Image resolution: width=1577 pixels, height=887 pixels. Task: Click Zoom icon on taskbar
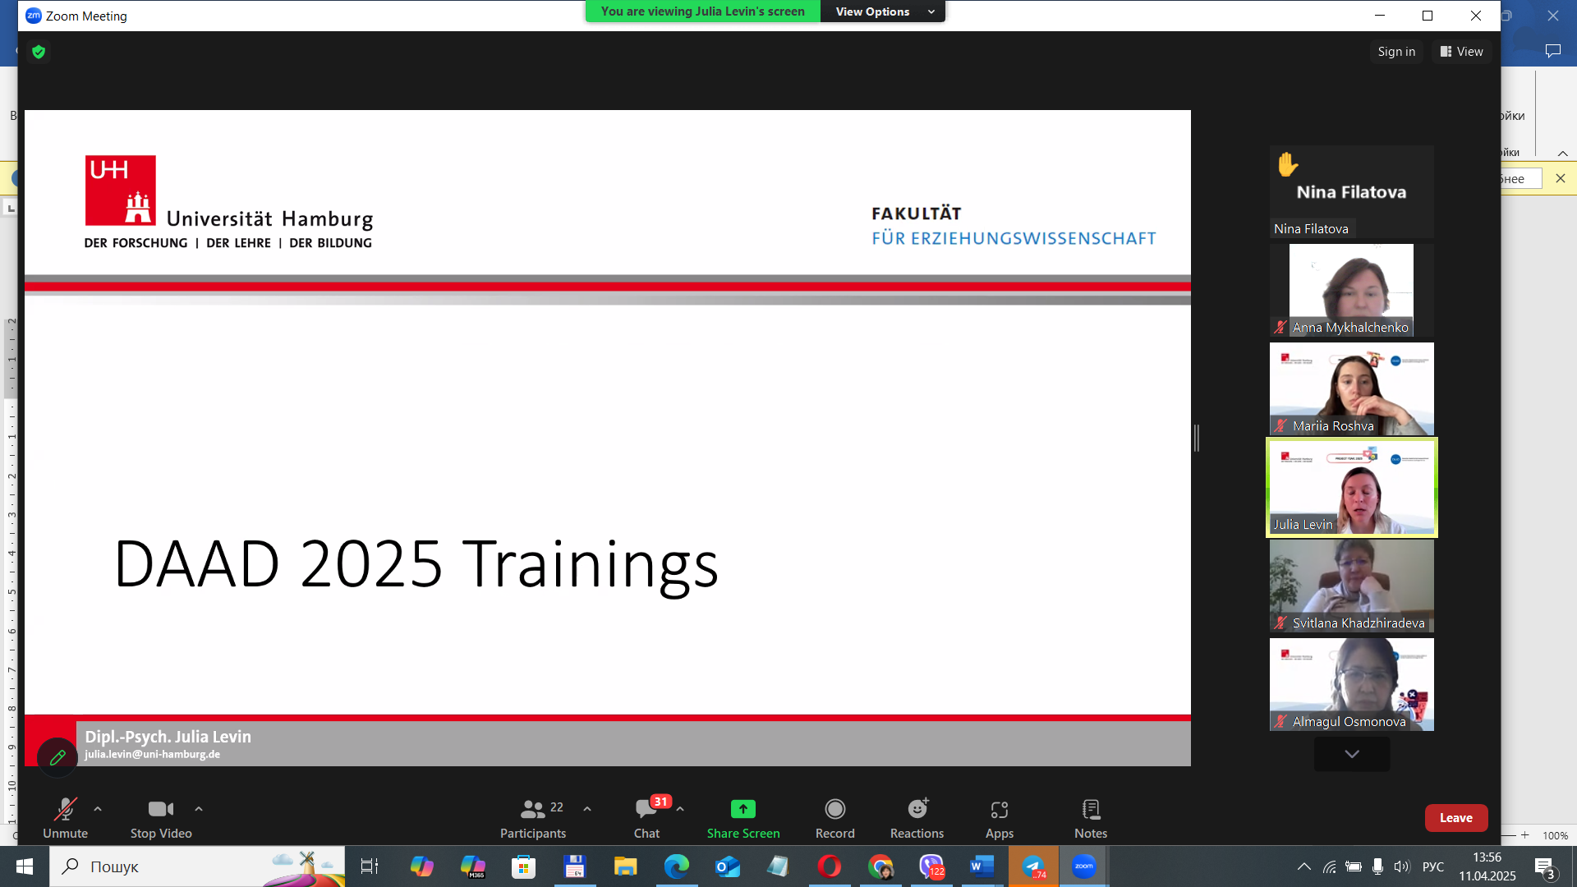pos(1084,866)
